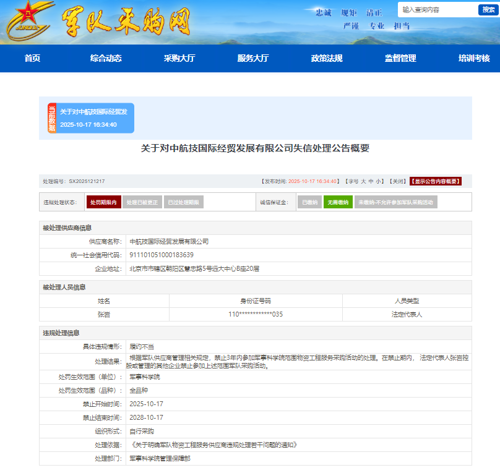Click the gray 已过处理期限 status tag
500x473 pixels.
point(184,202)
